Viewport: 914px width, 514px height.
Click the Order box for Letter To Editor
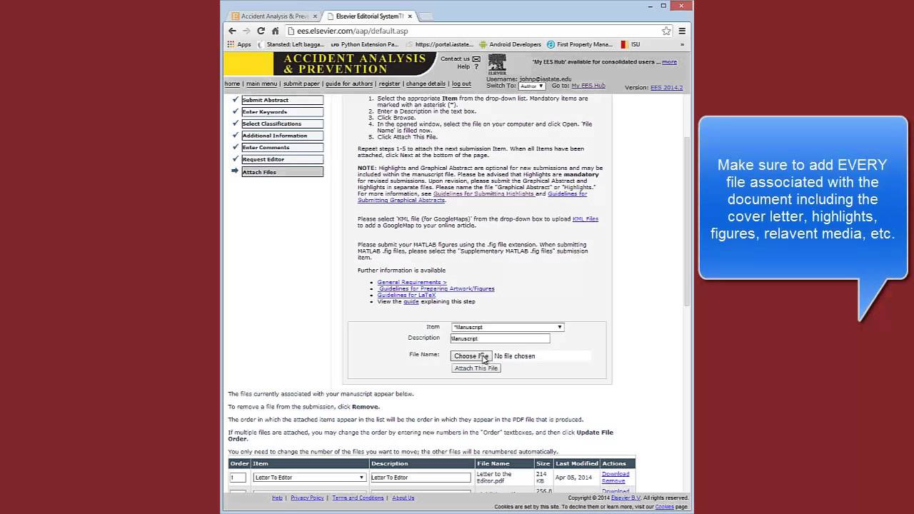tap(238, 478)
